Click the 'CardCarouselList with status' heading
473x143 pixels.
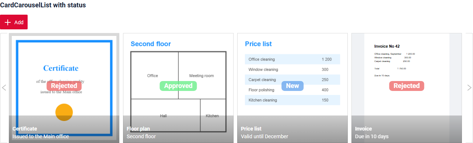click(43, 5)
